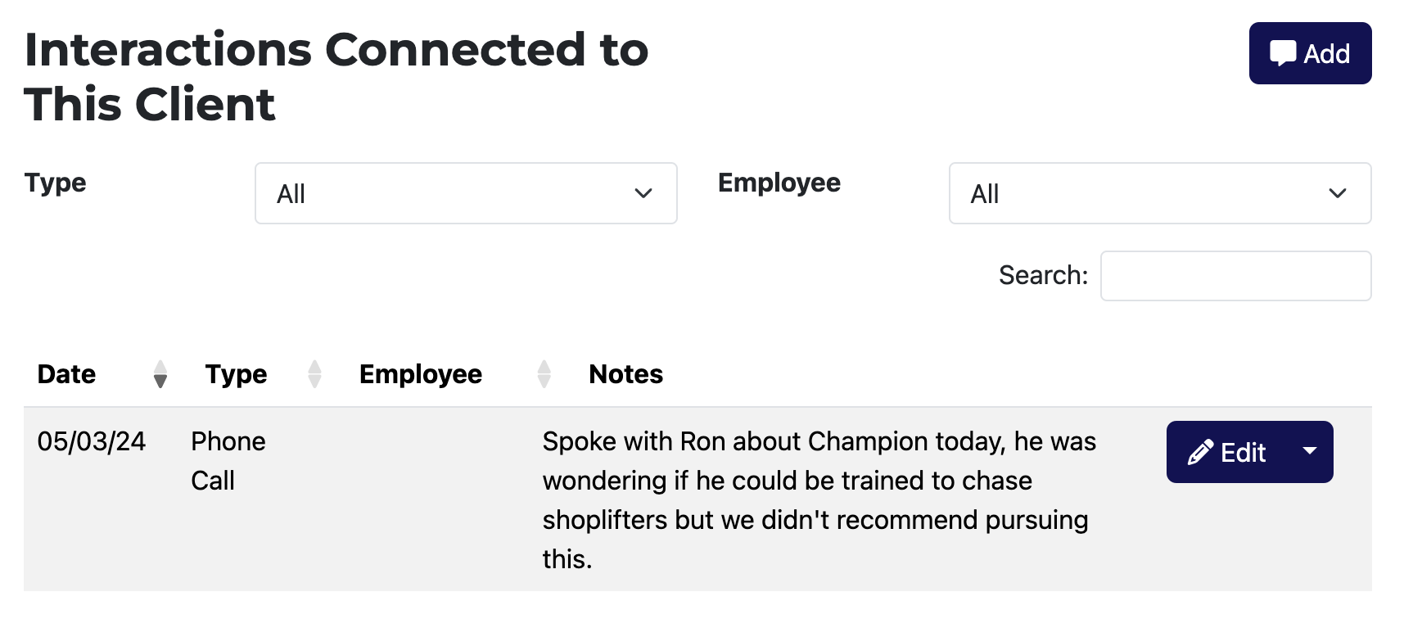Image resolution: width=1413 pixels, height=637 pixels.
Task: Click the Type column sort arrows
Action: (314, 374)
